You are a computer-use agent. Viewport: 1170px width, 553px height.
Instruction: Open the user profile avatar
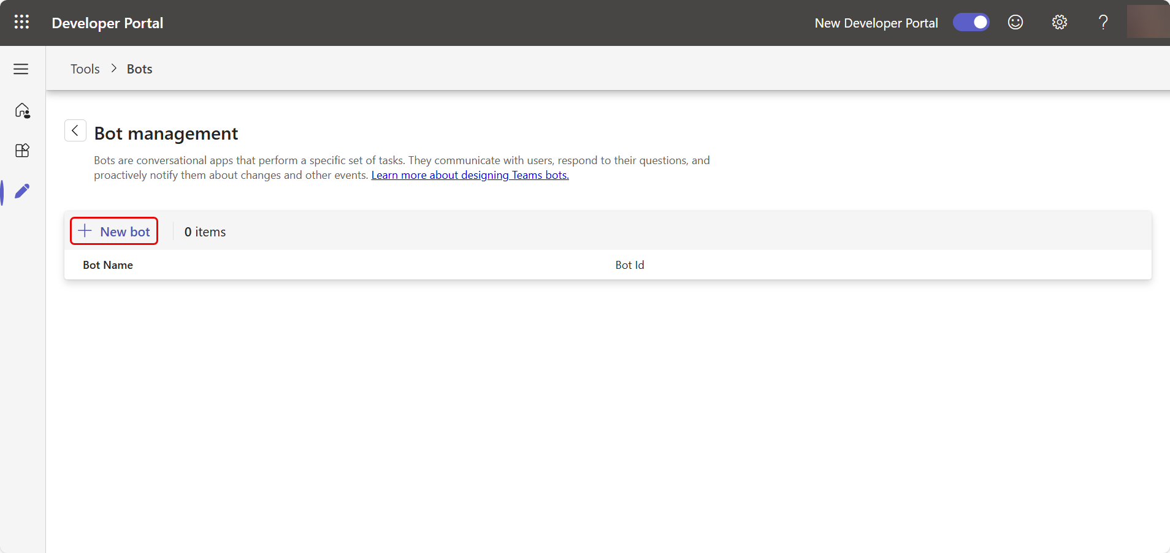[1147, 23]
